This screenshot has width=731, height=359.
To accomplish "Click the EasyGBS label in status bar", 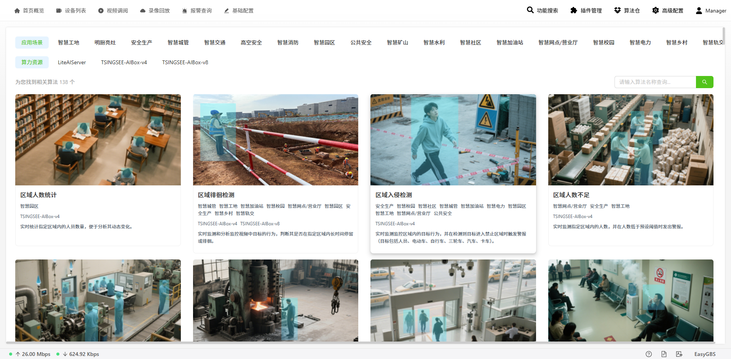I will tap(705, 354).
